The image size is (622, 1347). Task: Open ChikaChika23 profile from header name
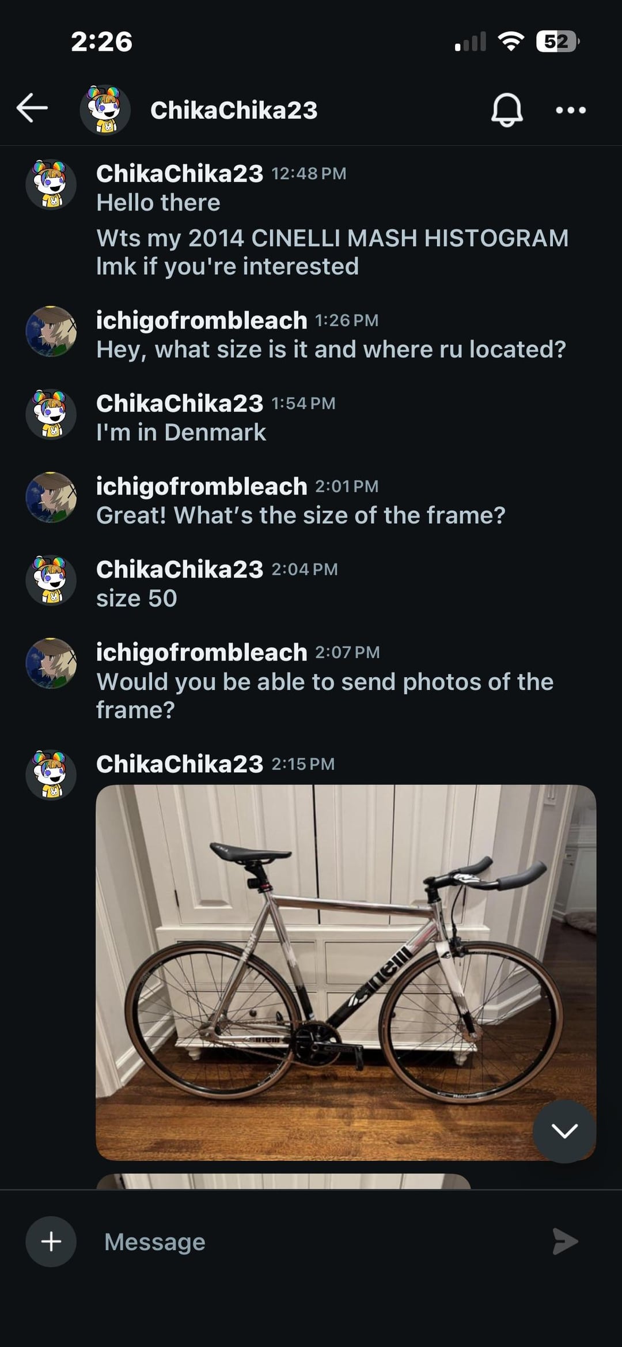[233, 110]
